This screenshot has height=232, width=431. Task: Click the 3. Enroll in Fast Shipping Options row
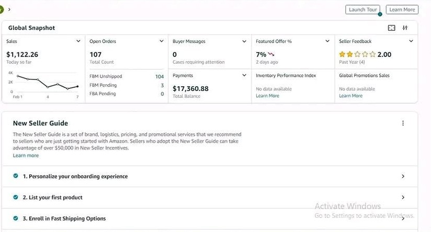pos(210,218)
